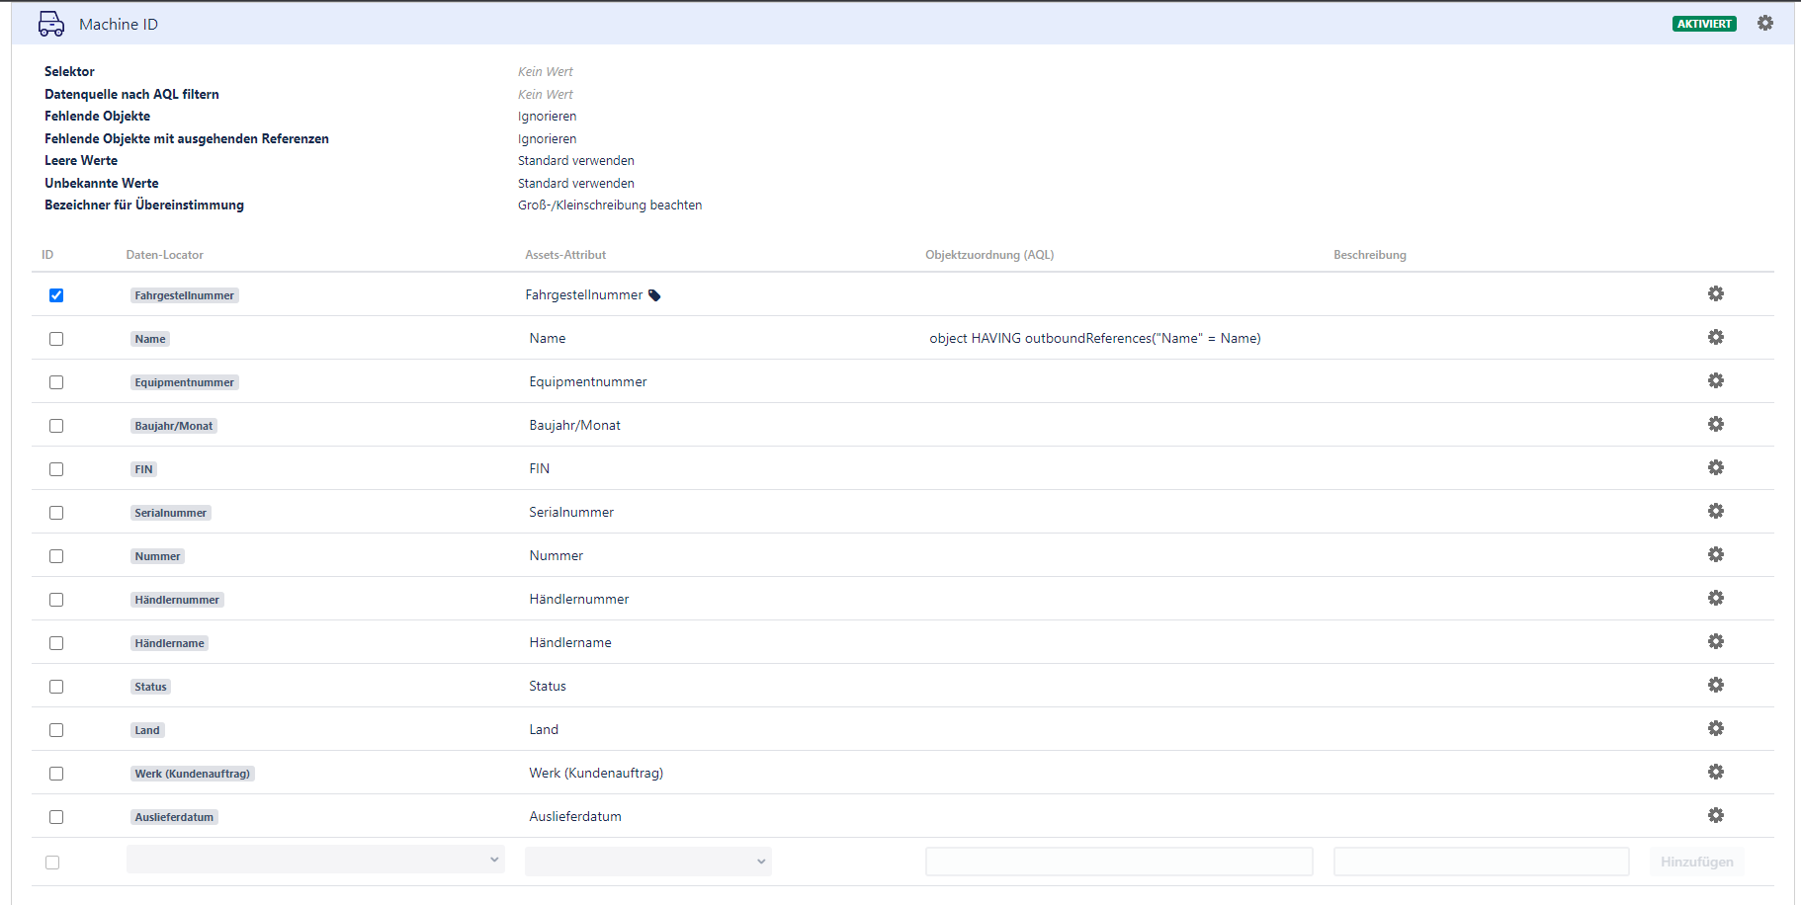Open gear menu for Serialnummer row
This screenshot has height=905, width=1801.
1715,511
